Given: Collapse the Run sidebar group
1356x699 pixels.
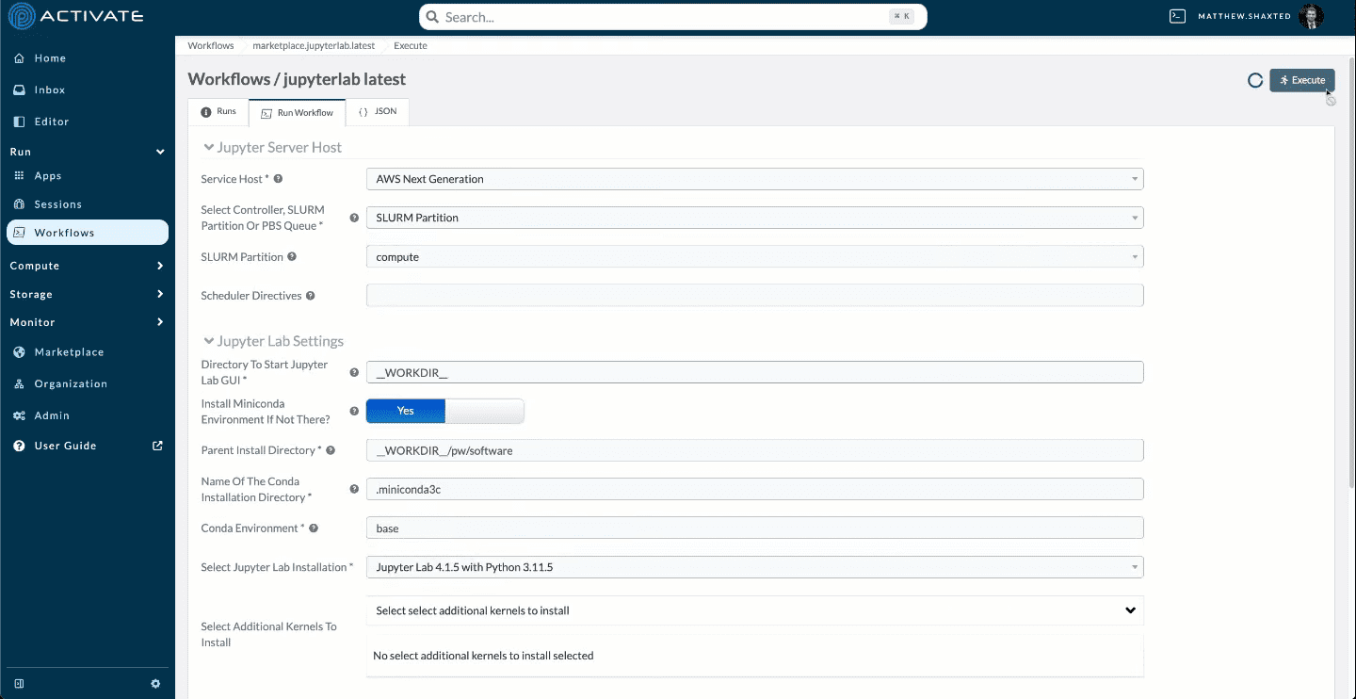Looking at the screenshot, I should coord(160,152).
